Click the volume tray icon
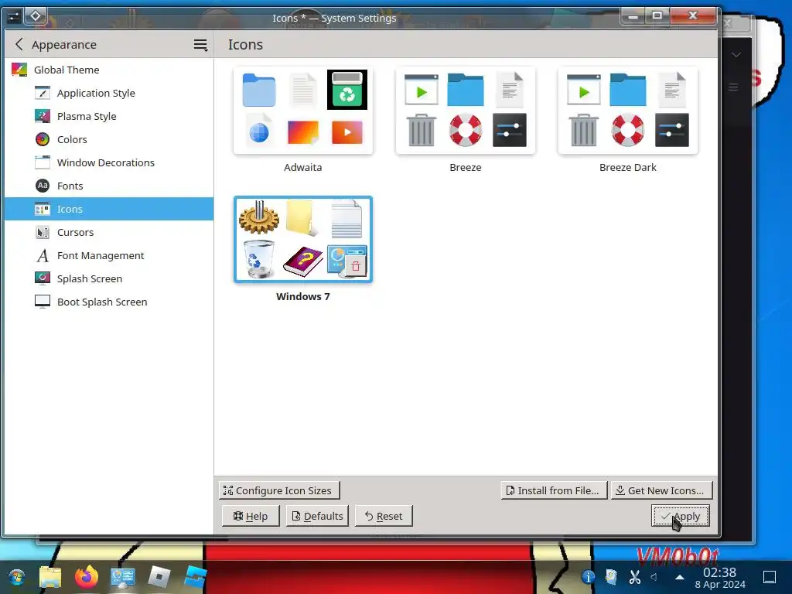 (x=654, y=577)
